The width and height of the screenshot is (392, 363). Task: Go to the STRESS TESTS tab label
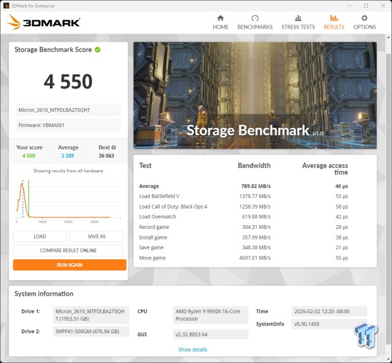298,27
